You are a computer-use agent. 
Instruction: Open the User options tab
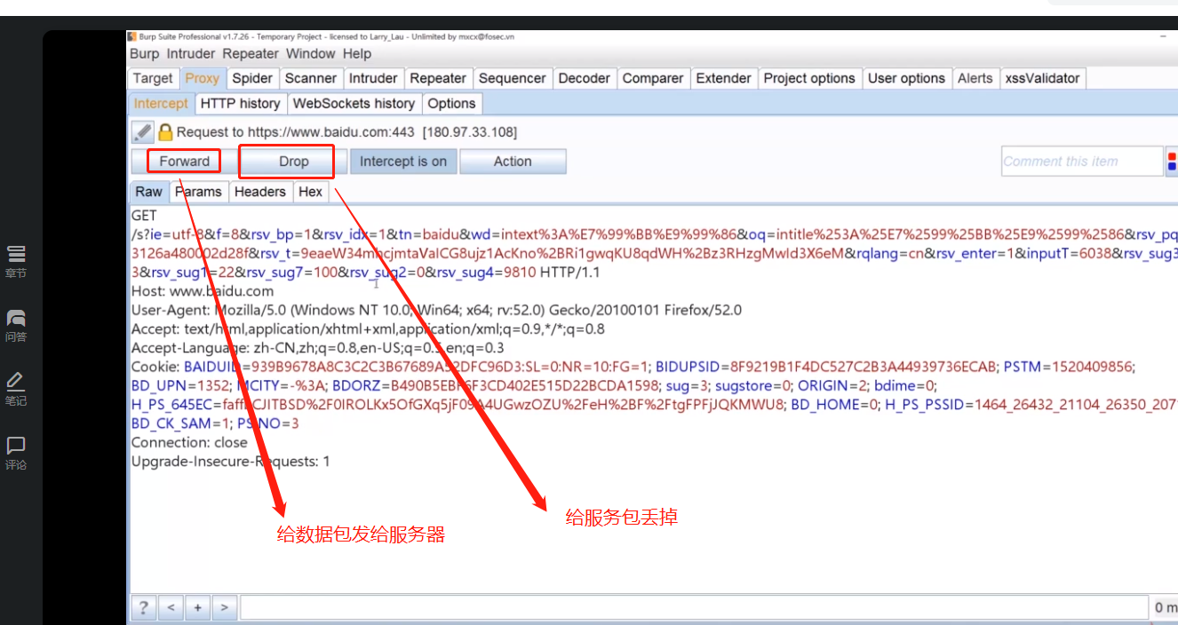click(906, 78)
